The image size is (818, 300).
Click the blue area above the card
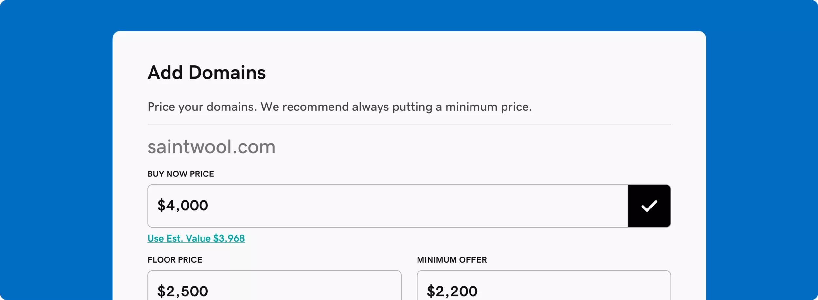pyautogui.click(x=409, y=15)
